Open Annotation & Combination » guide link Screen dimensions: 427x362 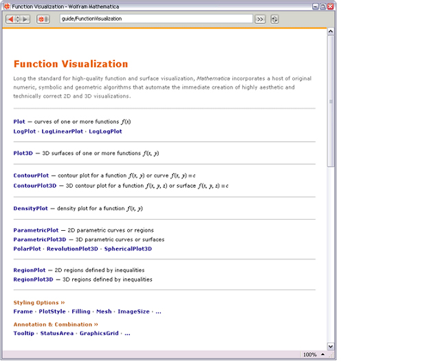coord(56,324)
